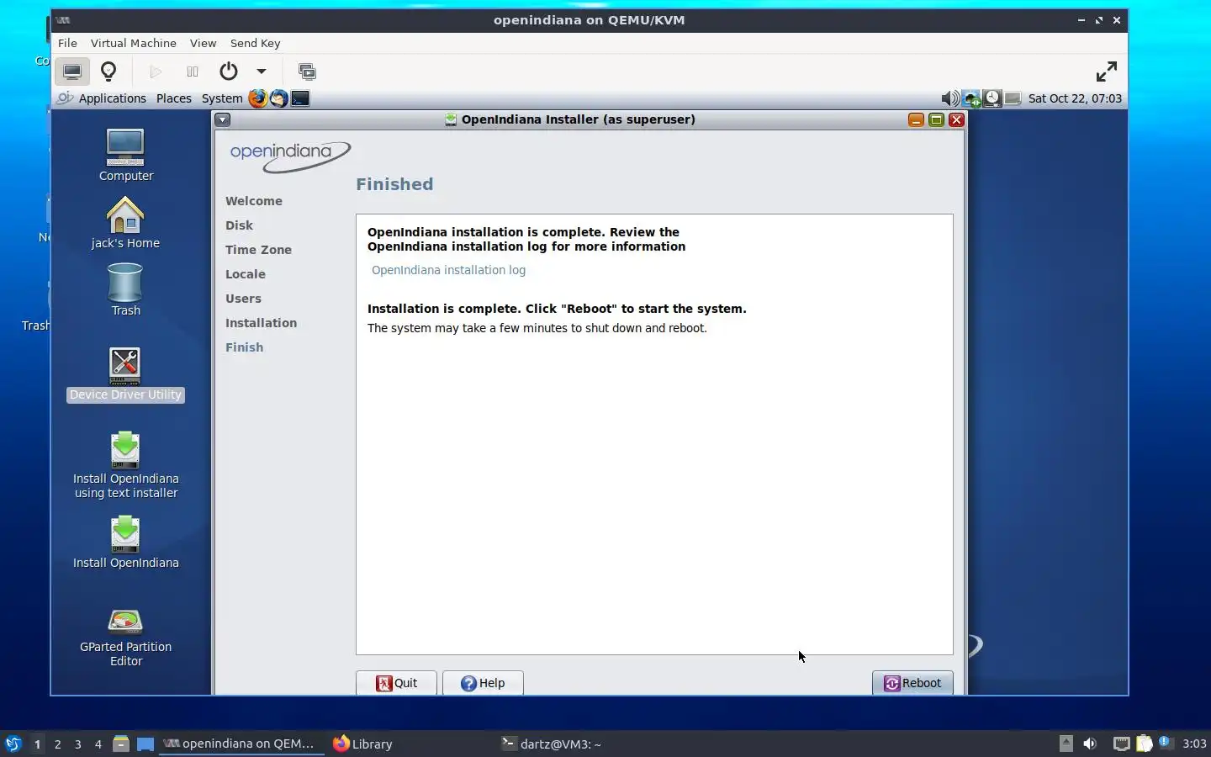Viewport: 1211px width, 757px height.
Task: Select the guest Trash desktop icon
Action: [x=125, y=290]
